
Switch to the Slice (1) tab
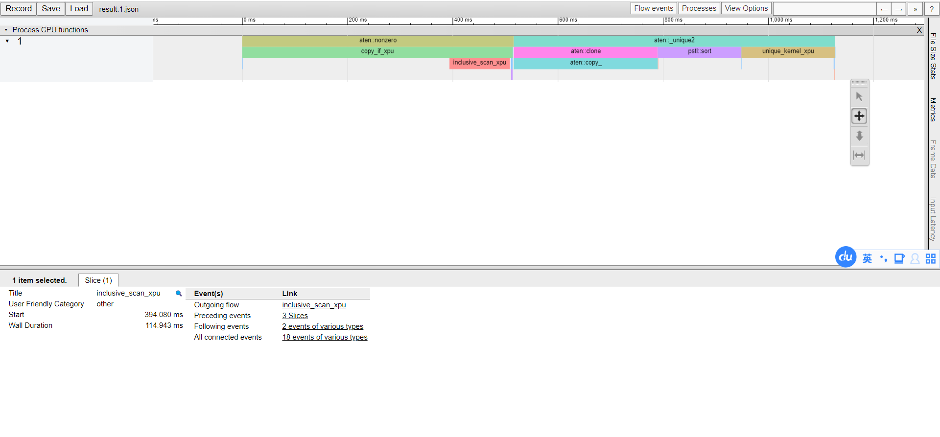tap(98, 280)
